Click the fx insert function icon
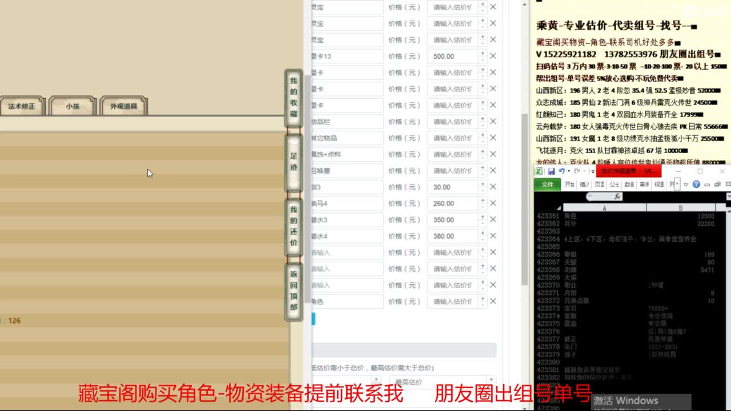 coord(617,196)
